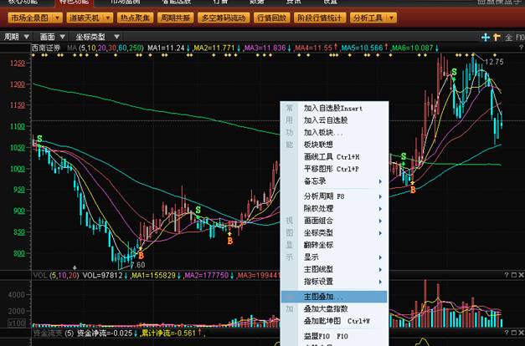The image size is (525, 346).
Task: Click the orange pointer icon beside crosshair
Action: [497, 37]
